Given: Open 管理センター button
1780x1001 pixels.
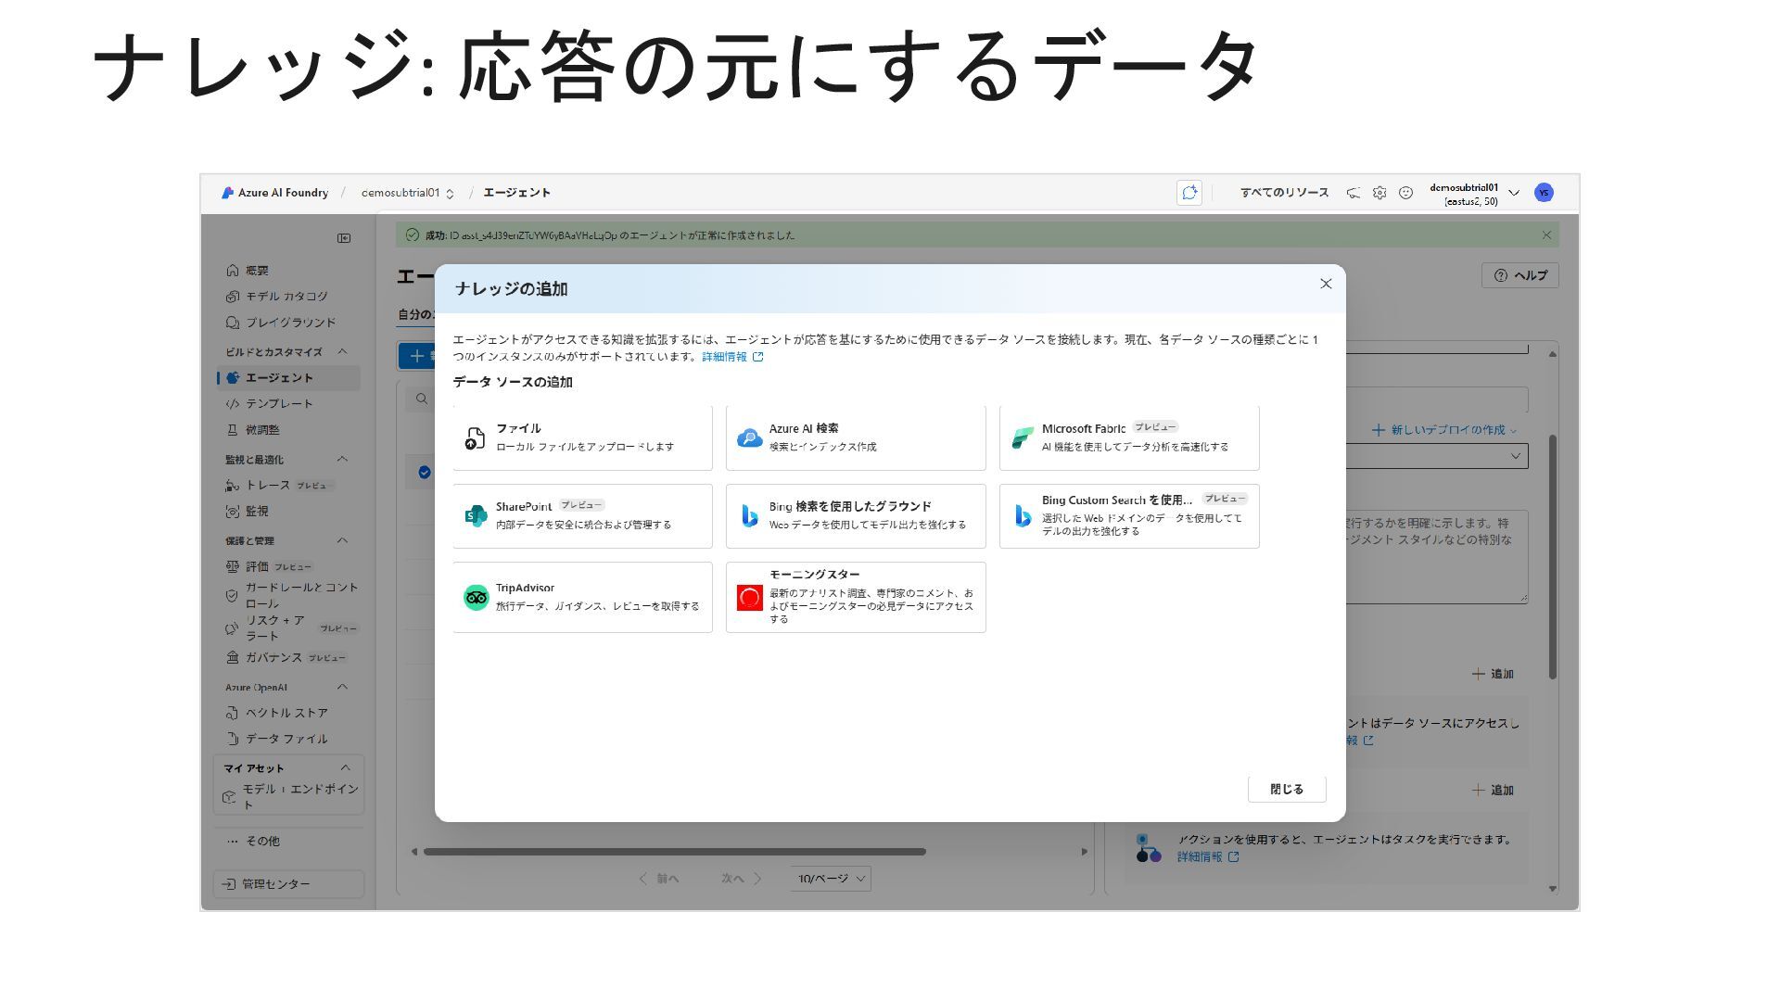Looking at the screenshot, I should [x=288, y=884].
